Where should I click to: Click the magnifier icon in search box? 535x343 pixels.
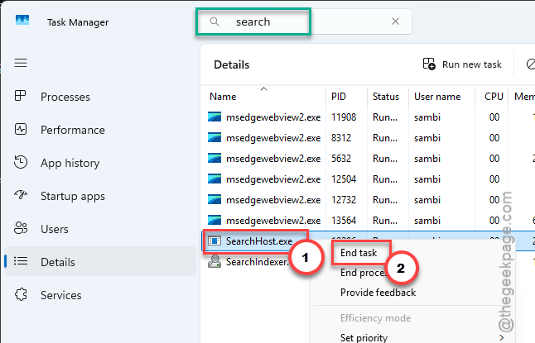(x=214, y=21)
